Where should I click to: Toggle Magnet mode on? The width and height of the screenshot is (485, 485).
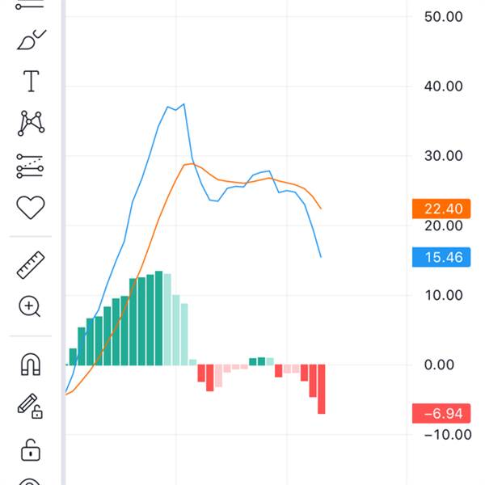(x=31, y=364)
